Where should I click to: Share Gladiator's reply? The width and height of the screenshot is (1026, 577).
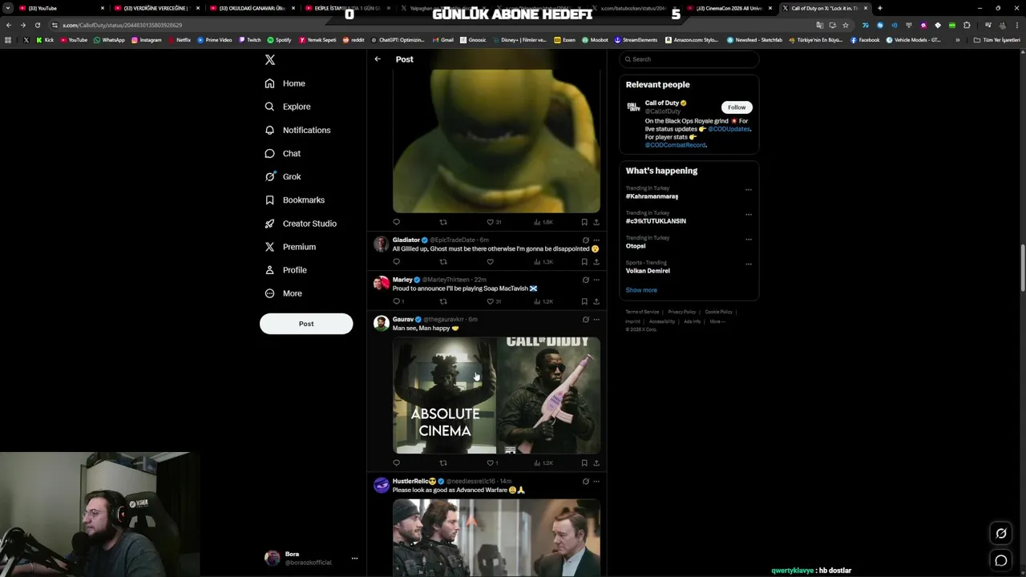click(x=596, y=262)
